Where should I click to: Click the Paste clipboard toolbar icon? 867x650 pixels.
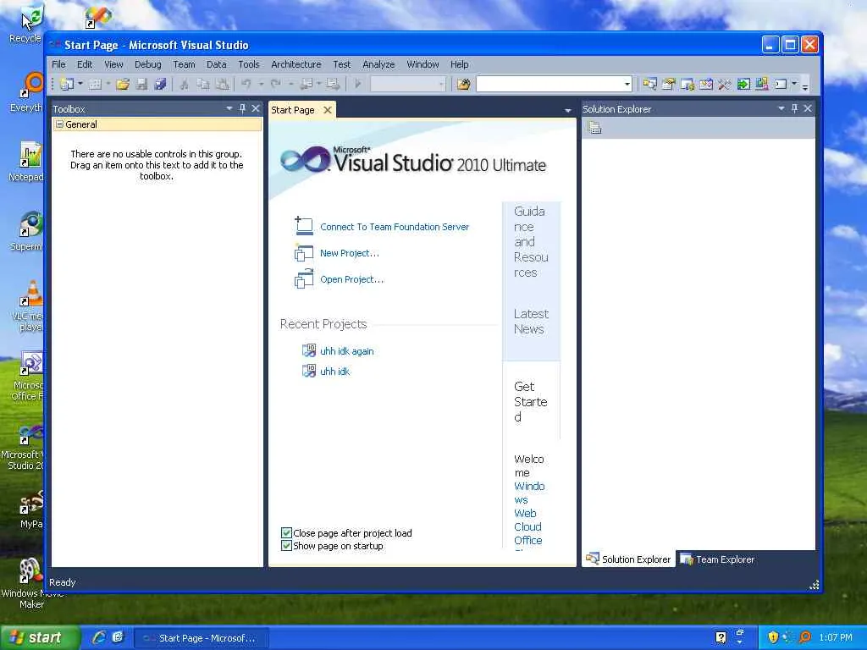(x=223, y=84)
